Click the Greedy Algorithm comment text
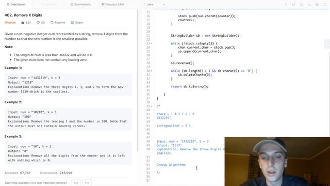 pyautogui.click(x=171, y=165)
